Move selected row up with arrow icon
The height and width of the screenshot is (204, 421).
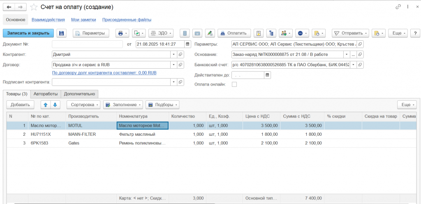coord(45,104)
